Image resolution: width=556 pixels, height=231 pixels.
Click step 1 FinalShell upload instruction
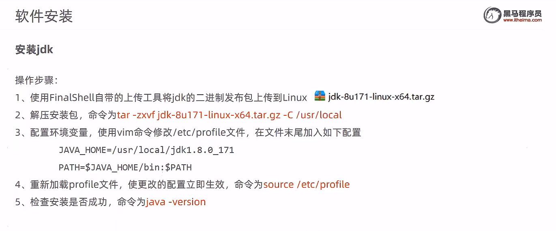[x=161, y=97]
